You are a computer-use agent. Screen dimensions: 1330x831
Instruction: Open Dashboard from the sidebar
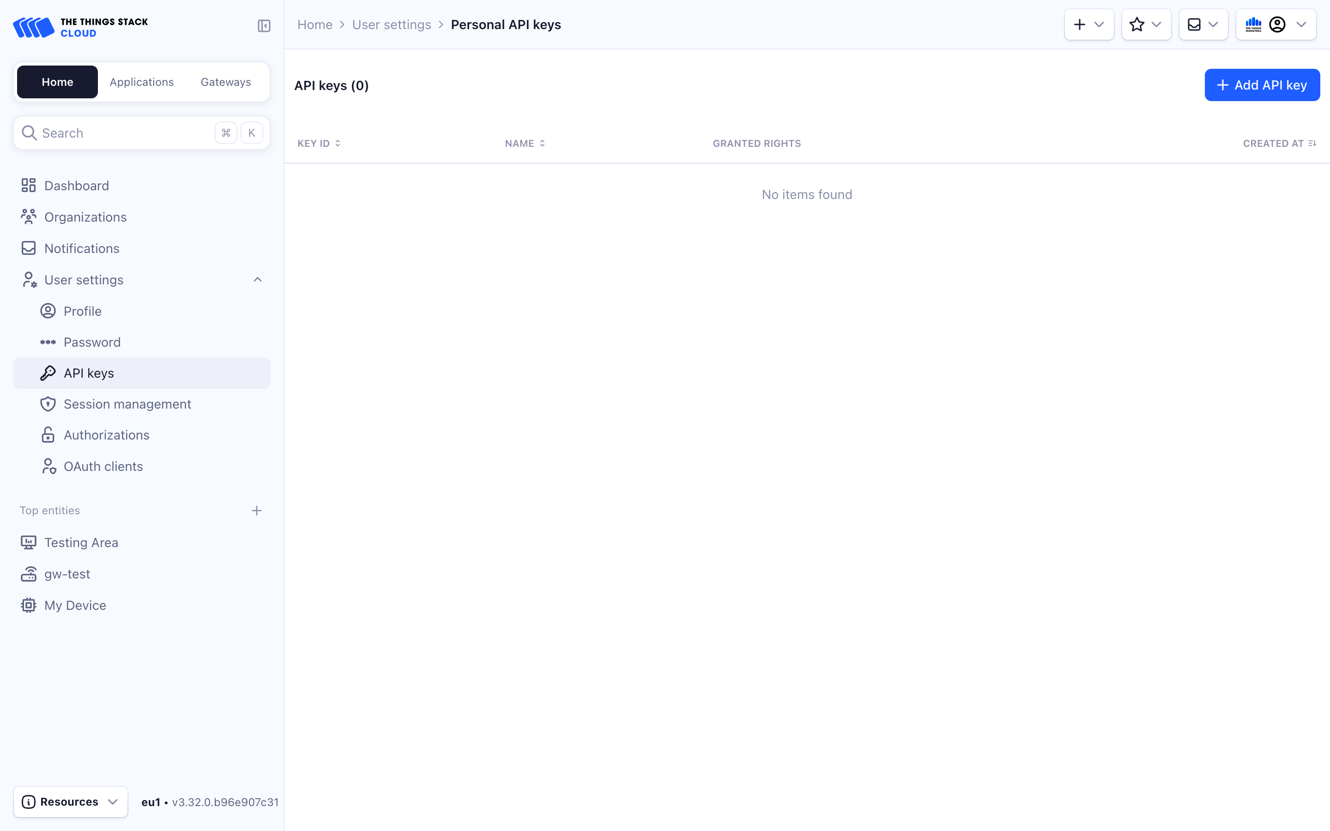[76, 186]
